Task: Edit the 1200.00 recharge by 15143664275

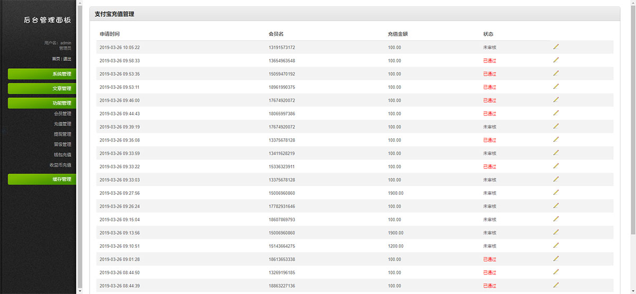Action: (556, 245)
